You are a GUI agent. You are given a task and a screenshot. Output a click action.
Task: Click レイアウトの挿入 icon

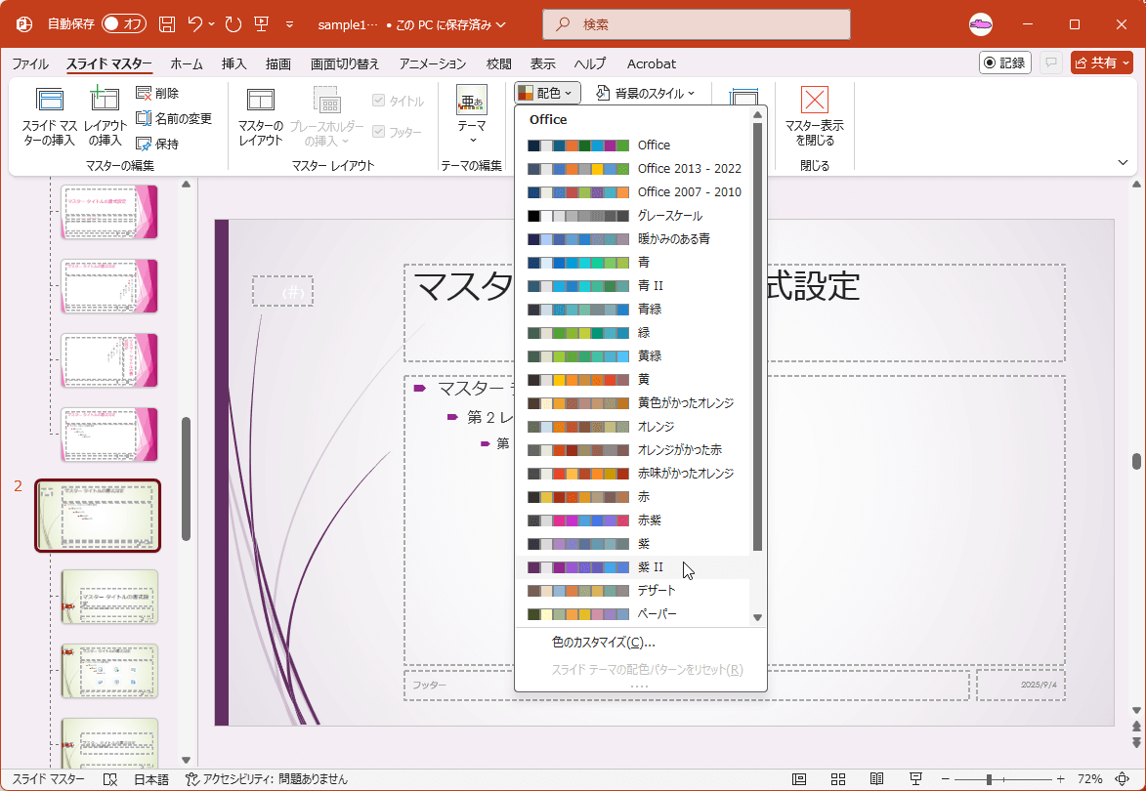point(105,117)
